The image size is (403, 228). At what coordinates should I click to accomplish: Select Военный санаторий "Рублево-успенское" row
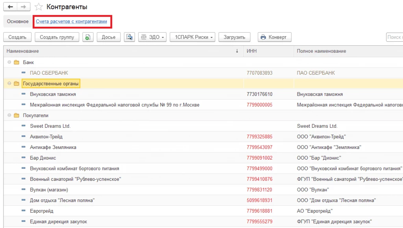pyautogui.click(x=203, y=179)
